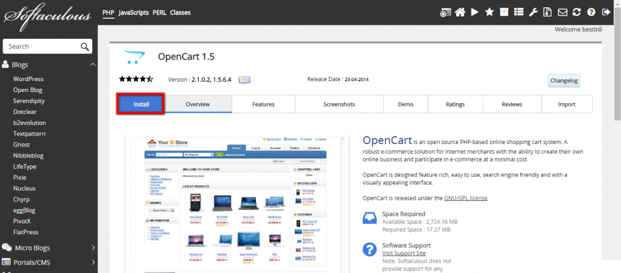Image resolution: width=621 pixels, height=273 pixels.
Task: Open the task list icon in top toolbar
Action: point(519,12)
